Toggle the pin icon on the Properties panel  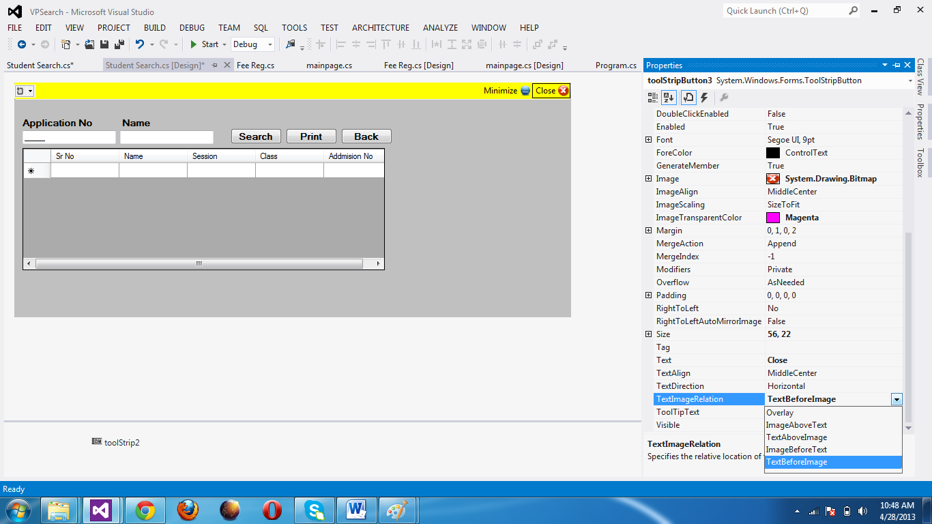click(x=896, y=65)
